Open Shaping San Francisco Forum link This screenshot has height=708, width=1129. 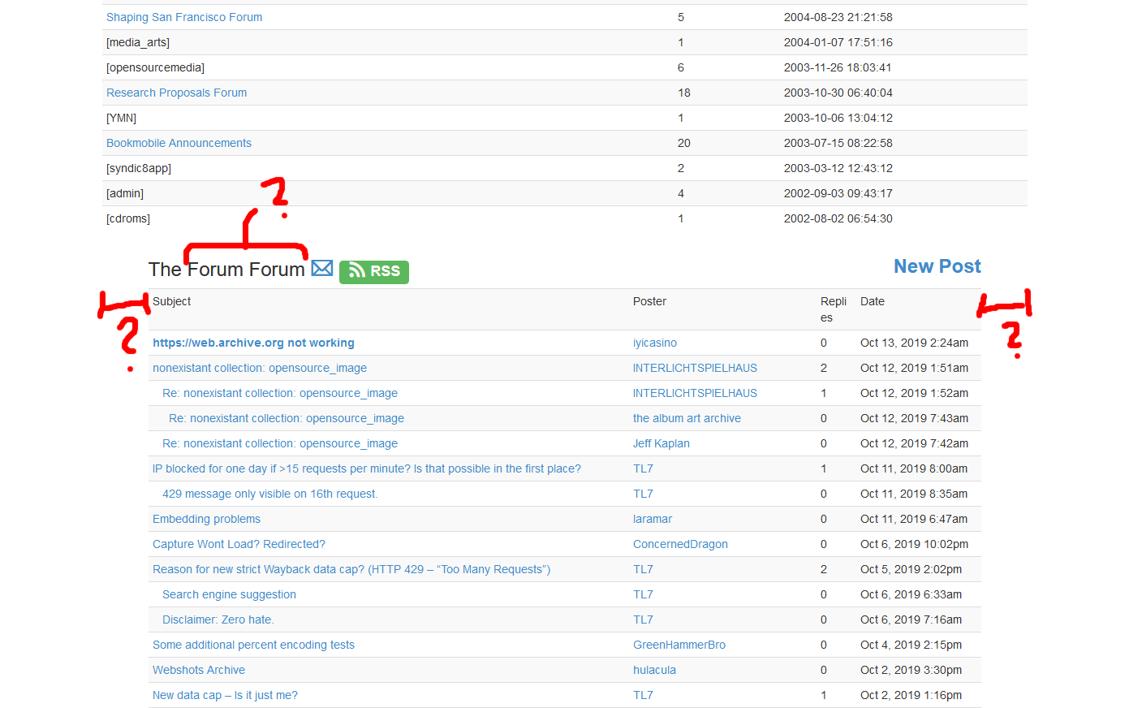point(184,17)
